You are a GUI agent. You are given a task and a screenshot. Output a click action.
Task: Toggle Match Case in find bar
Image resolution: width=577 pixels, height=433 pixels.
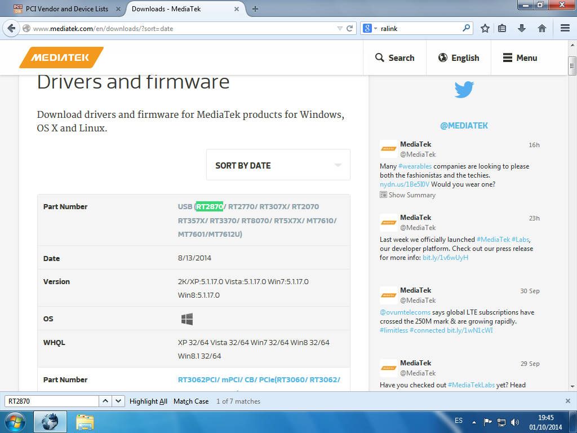point(191,401)
